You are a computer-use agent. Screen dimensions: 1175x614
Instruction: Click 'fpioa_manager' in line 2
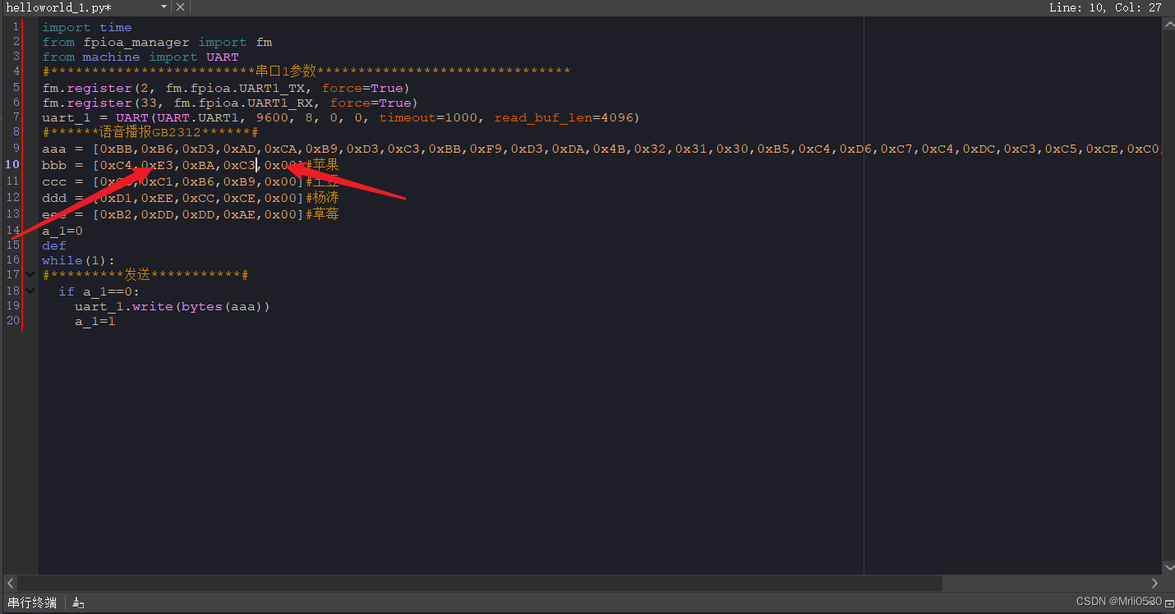click(136, 42)
